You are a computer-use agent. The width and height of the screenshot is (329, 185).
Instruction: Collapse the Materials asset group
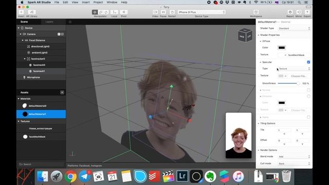click(19, 99)
